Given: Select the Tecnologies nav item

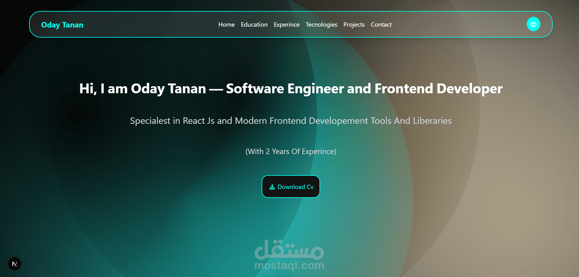Looking at the screenshot, I should coord(321,24).
